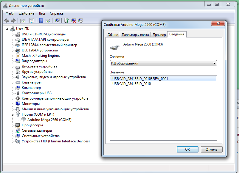This screenshot has height=173, width=239.
Task: Collapse the User-ПК root node
Action: (x=7, y=29)
